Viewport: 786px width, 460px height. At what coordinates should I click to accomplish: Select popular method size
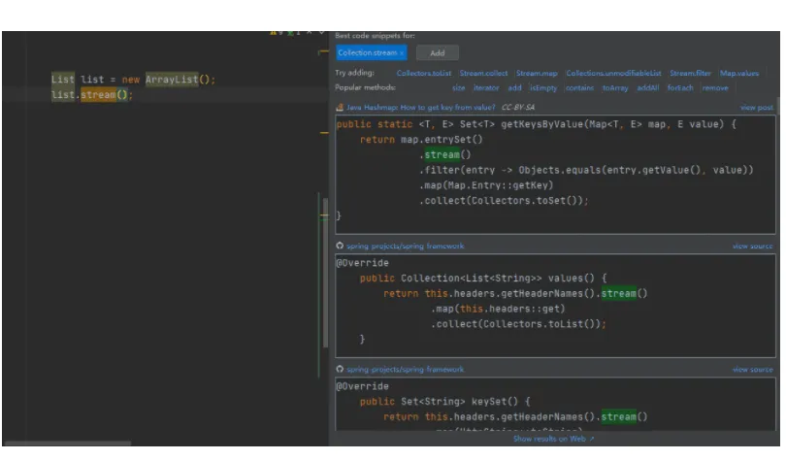[458, 87]
